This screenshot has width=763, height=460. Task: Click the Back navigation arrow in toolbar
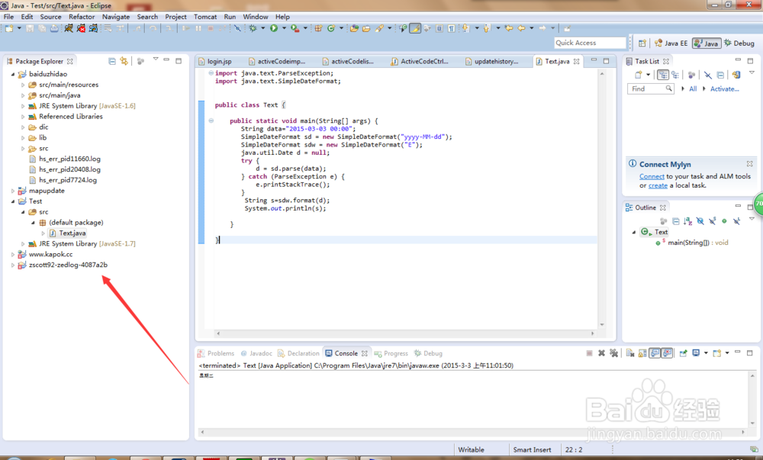pos(521,28)
